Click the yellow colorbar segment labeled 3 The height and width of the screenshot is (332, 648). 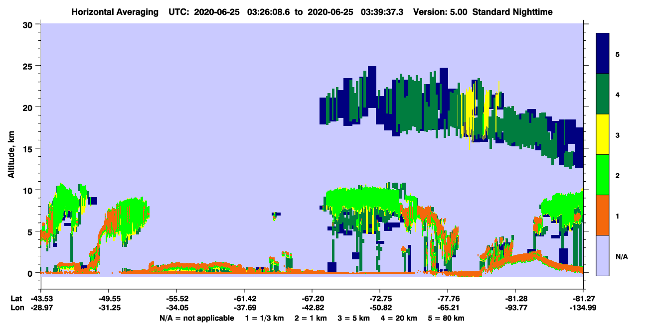pos(603,134)
